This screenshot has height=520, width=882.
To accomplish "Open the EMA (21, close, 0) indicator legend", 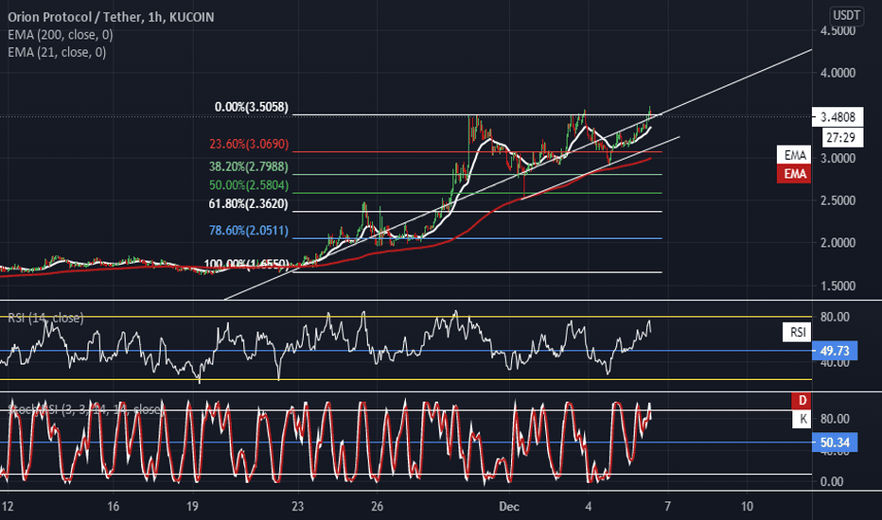I will click(x=57, y=52).
